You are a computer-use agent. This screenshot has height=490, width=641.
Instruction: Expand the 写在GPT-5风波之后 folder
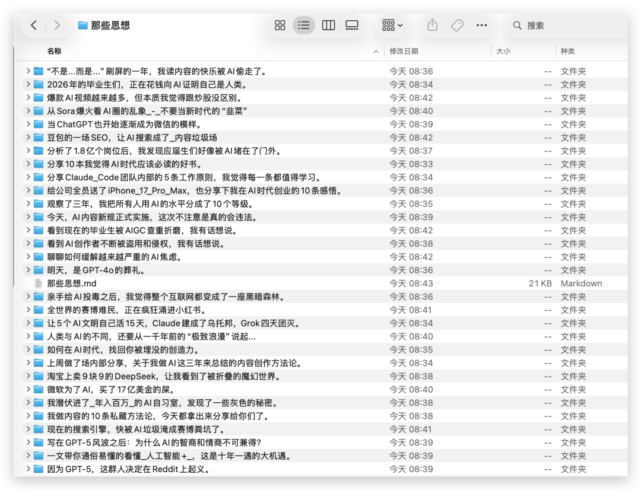point(28,443)
